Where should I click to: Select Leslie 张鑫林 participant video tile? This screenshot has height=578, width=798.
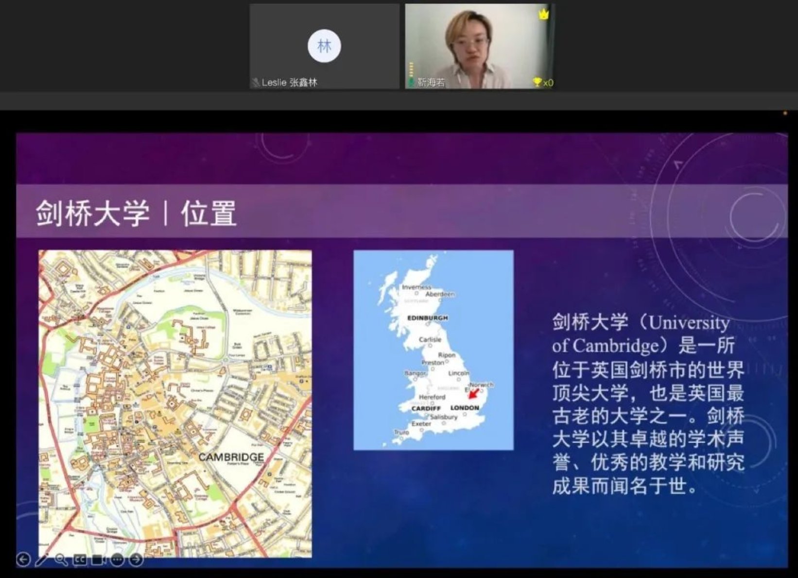[324, 29]
